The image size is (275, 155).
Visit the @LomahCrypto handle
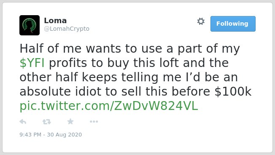67,29
